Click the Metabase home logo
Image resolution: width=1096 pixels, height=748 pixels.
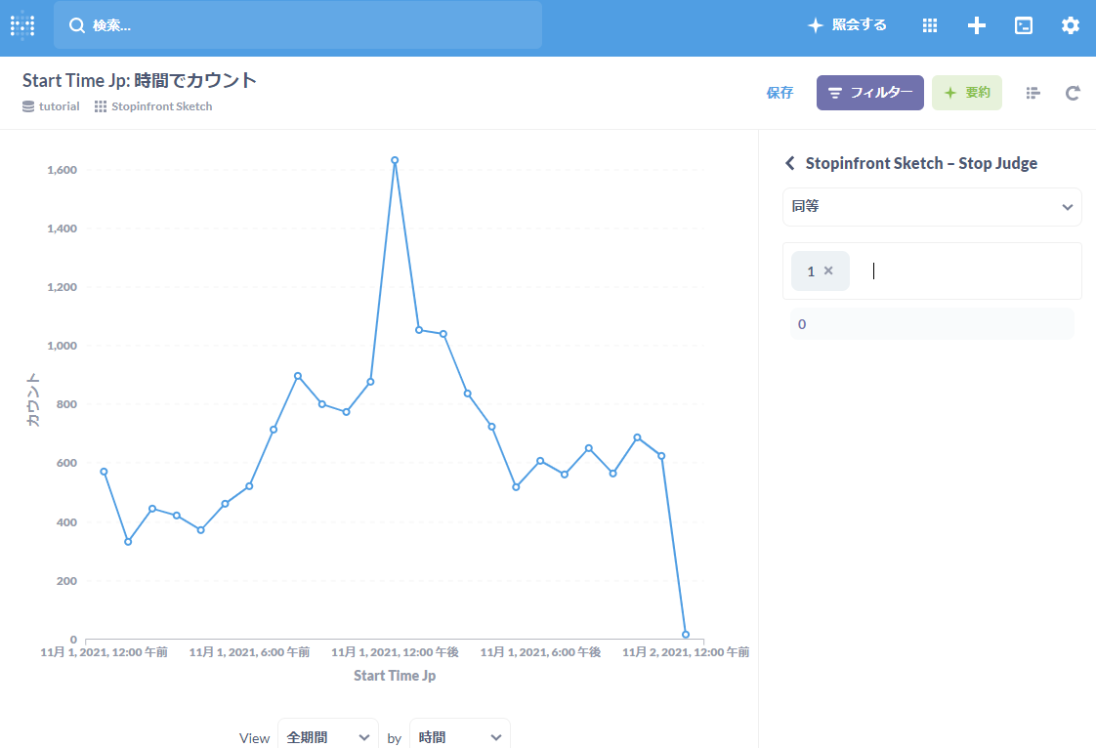coord(22,26)
